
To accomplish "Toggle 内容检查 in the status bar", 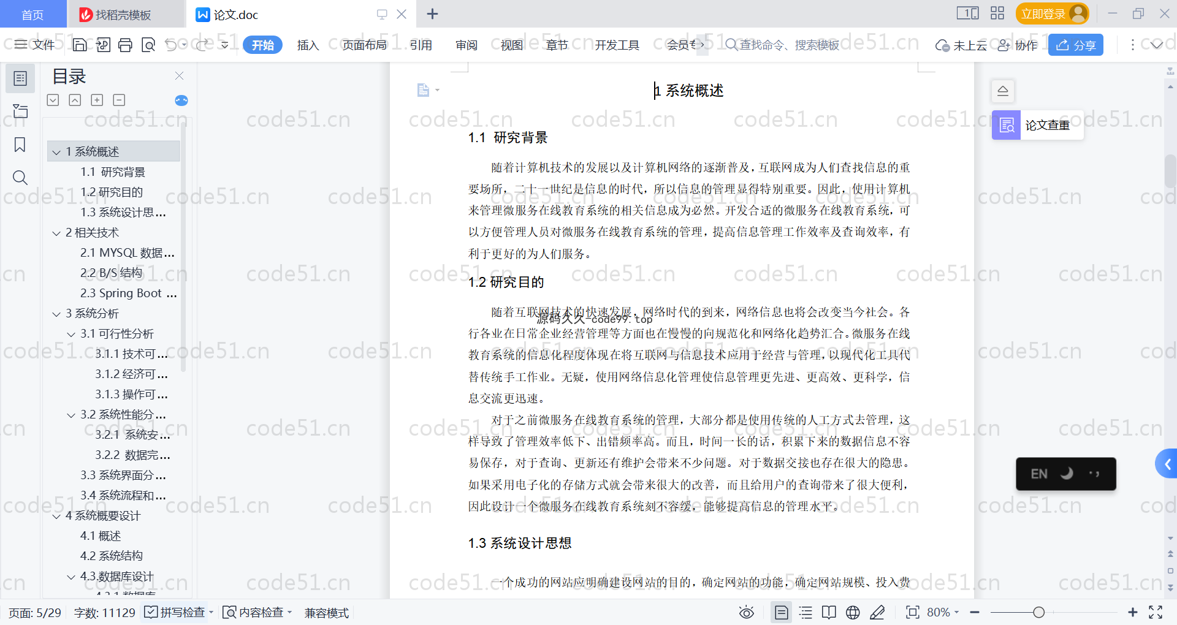I will click(257, 612).
